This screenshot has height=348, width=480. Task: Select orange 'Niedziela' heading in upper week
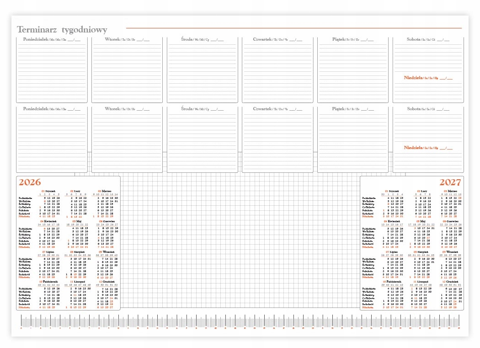pyautogui.click(x=413, y=78)
